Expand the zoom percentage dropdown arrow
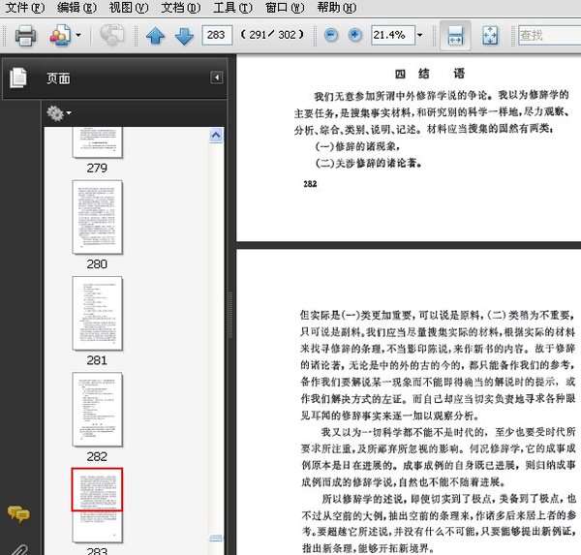The image size is (581, 555). click(x=419, y=36)
